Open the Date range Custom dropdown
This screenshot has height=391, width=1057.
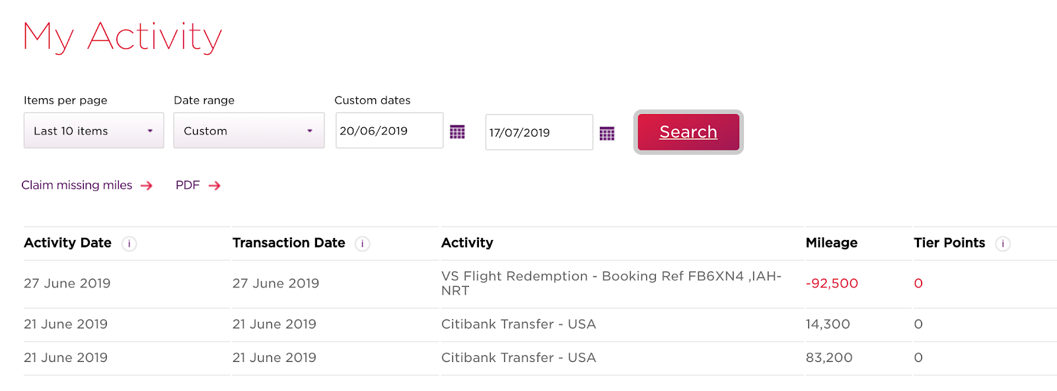[x=248, y=131]
